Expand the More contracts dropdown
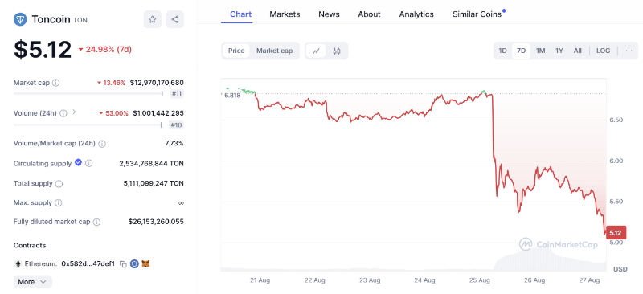 [x=33, y=282]
